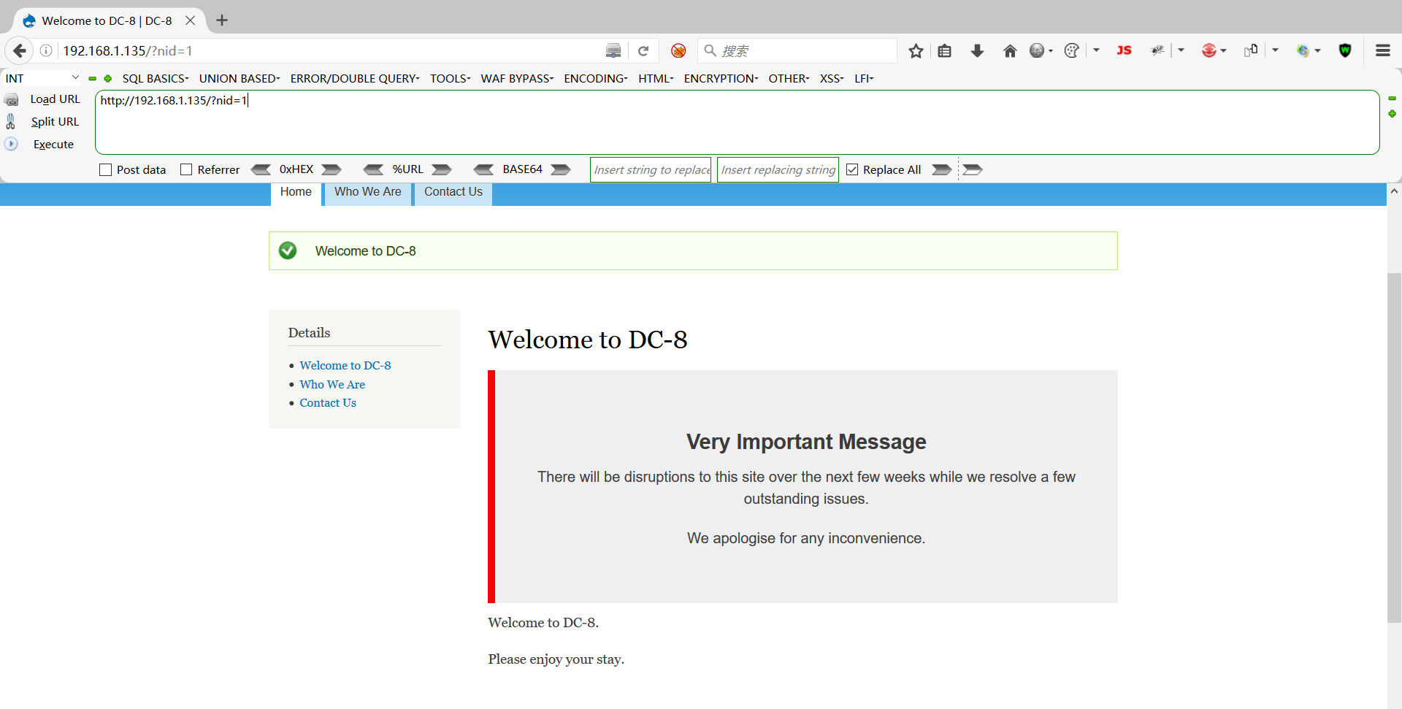This screenshot has width=1402, height=709.
Task: Go to the browser home page icon
Action: click(1010, 50)
